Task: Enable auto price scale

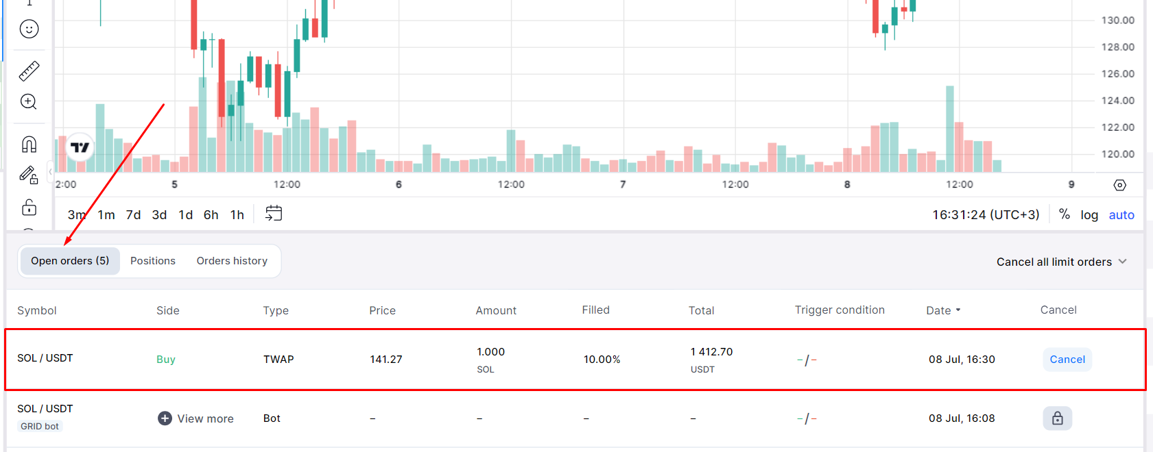Action: pyautogui.click(x=1121, y=215)
